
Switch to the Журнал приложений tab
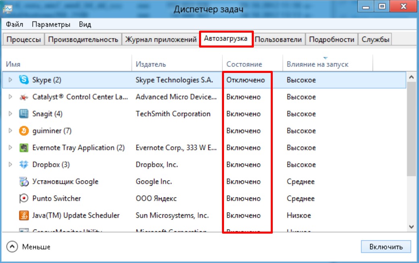click(161, 39)
